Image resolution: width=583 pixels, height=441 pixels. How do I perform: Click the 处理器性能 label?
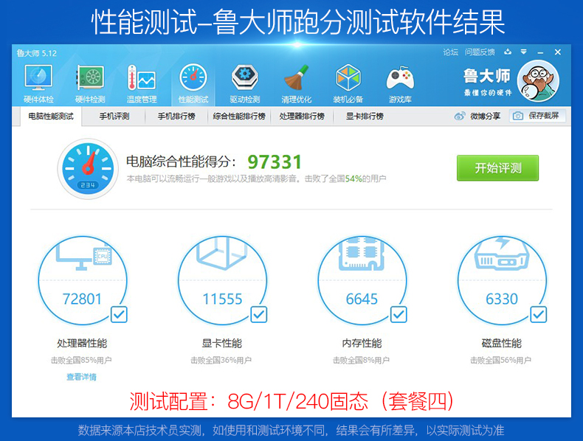coord(82,343)
